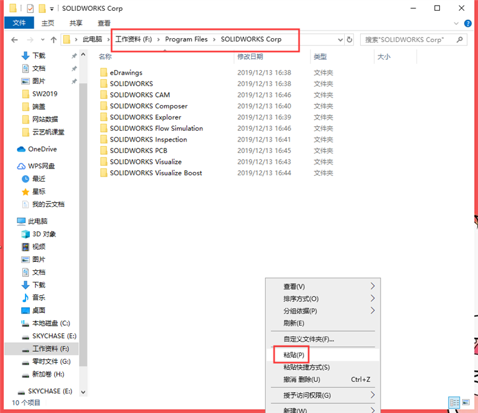
Task: Open recent locations dropdown arrow
Action: 43,40
